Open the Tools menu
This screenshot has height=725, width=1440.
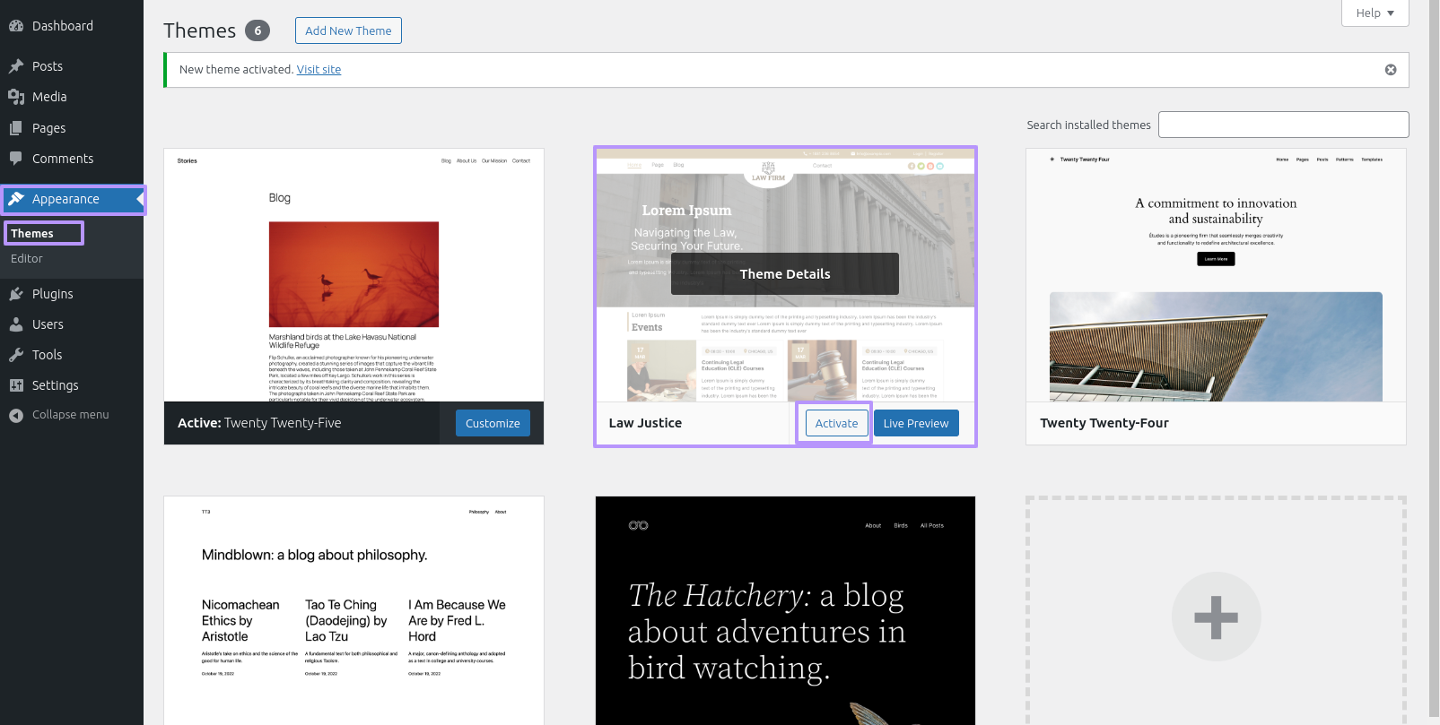pyautogui.click(x=72, y=355)
